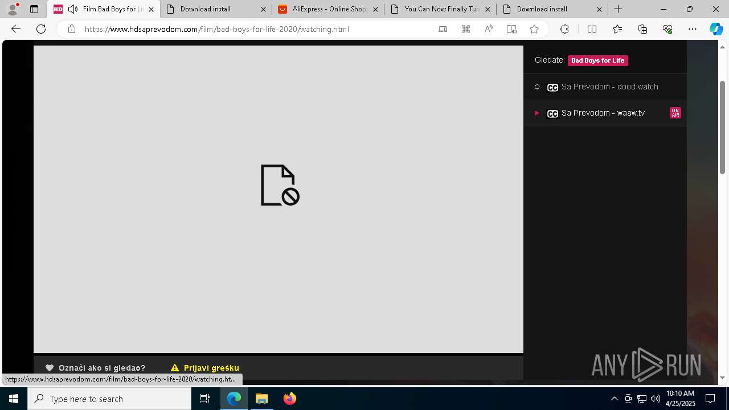Toggle Split screen icon
729x410 pixels.
coord(592,29)
